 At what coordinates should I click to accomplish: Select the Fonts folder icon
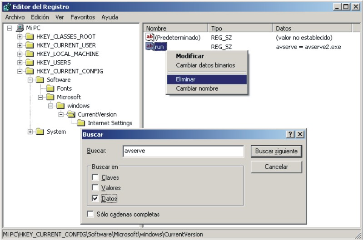(x=50, y=88)
